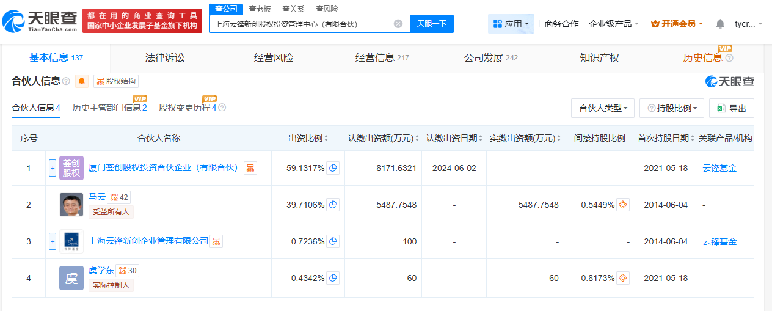This screenshot has width=772, height=311.
Task: Click the 导出 export button
Action: [732, 108]
